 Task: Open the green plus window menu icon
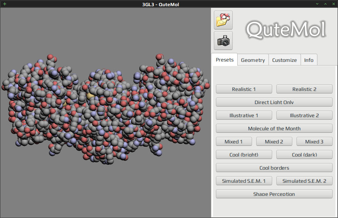click(5, 4)
